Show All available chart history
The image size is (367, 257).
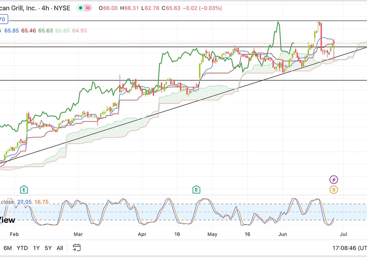click(60, 248)
